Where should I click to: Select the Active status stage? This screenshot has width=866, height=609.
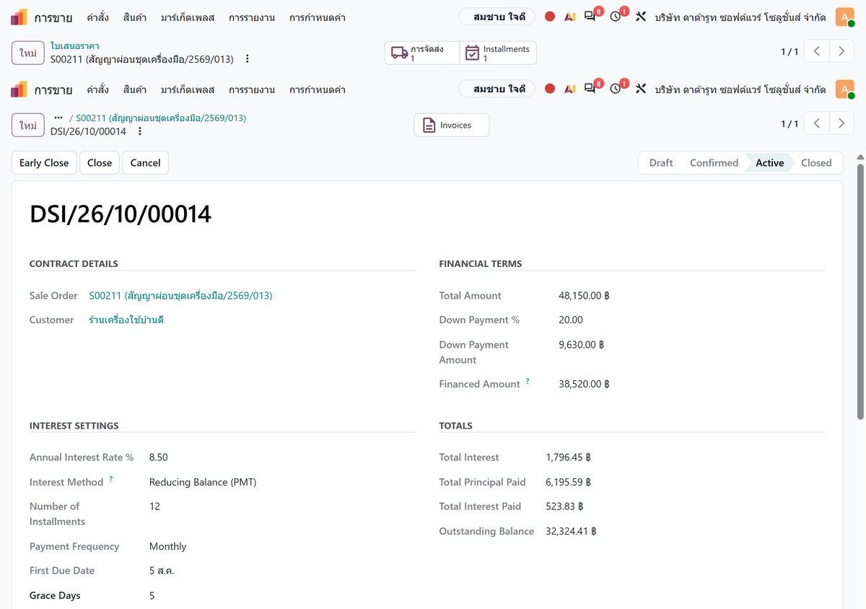(x=769, y=163)
